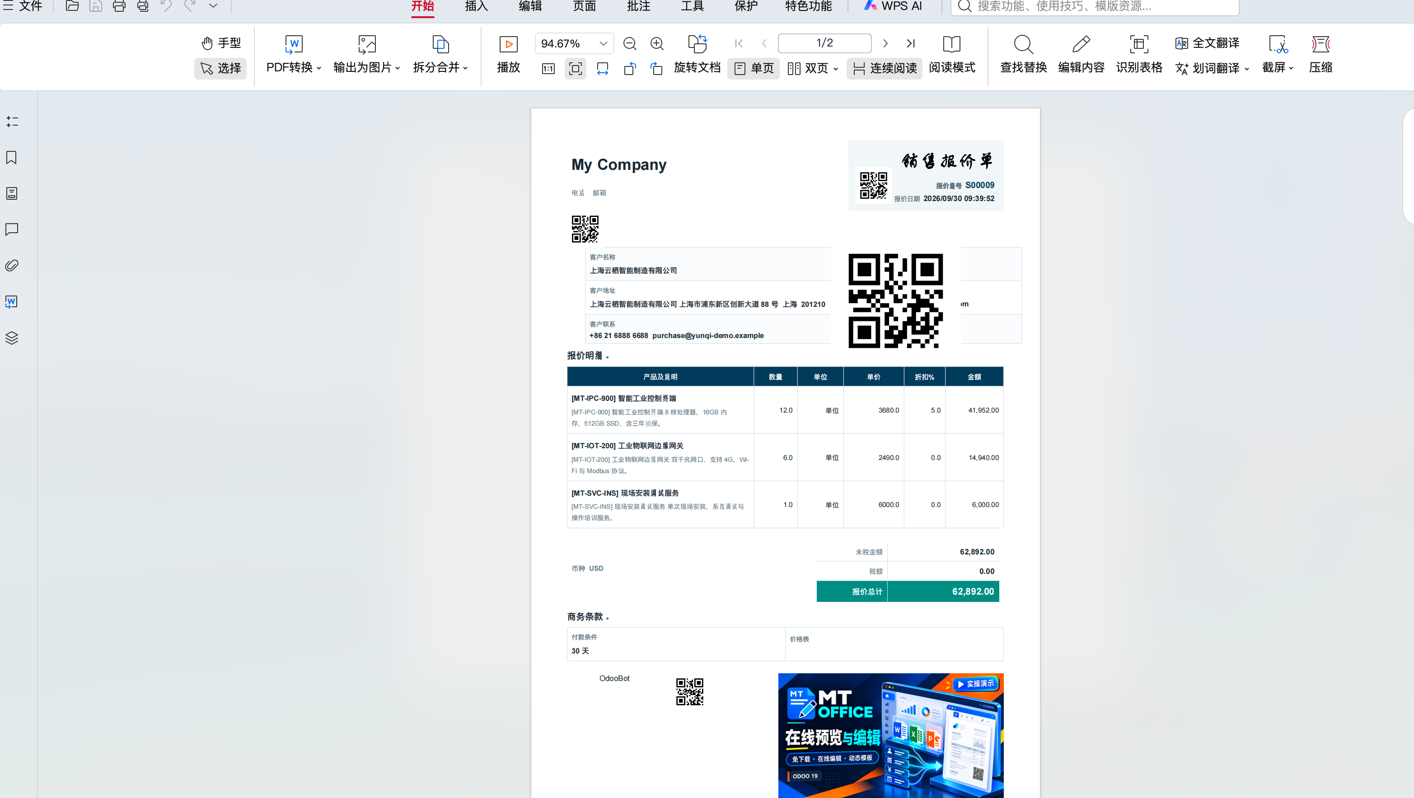Click the 旋转文档 rotate document icon
The image size is (1414, 798).
(x=697, y=44)
